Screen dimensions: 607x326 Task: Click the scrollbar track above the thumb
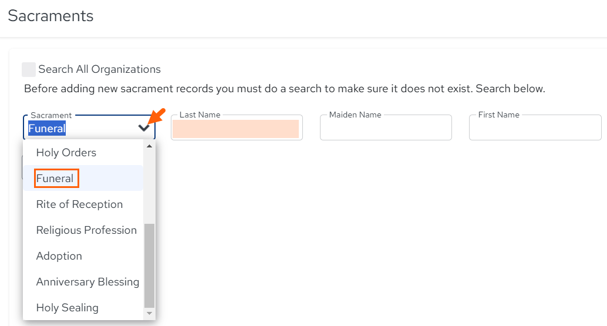[150, 187]
